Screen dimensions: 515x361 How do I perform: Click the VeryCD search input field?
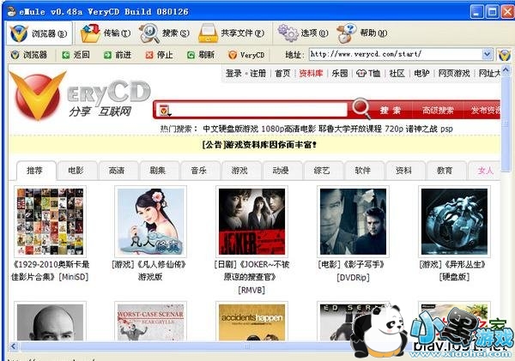pyautogui.click(x=259, y=110)
